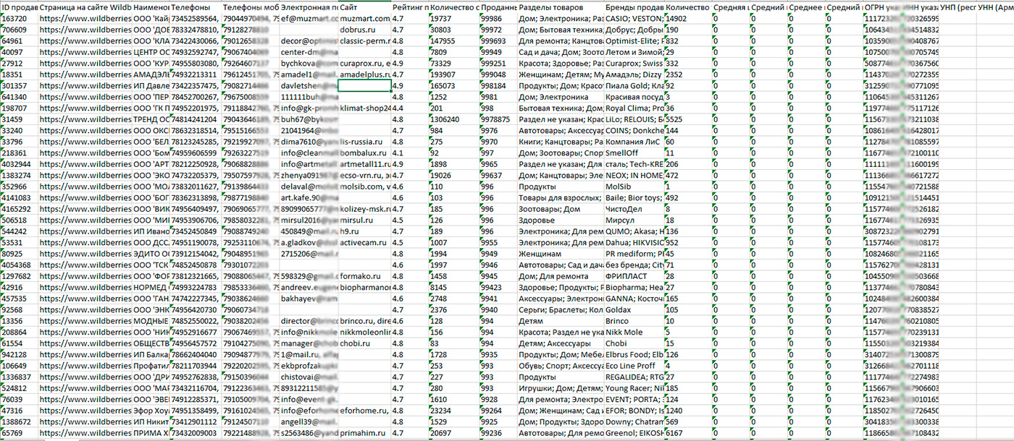Click the brands cell 'ФРИПЛАСТ'
Image resolution: width=1014 pixels, height=441 pixels.
(634, 276)
